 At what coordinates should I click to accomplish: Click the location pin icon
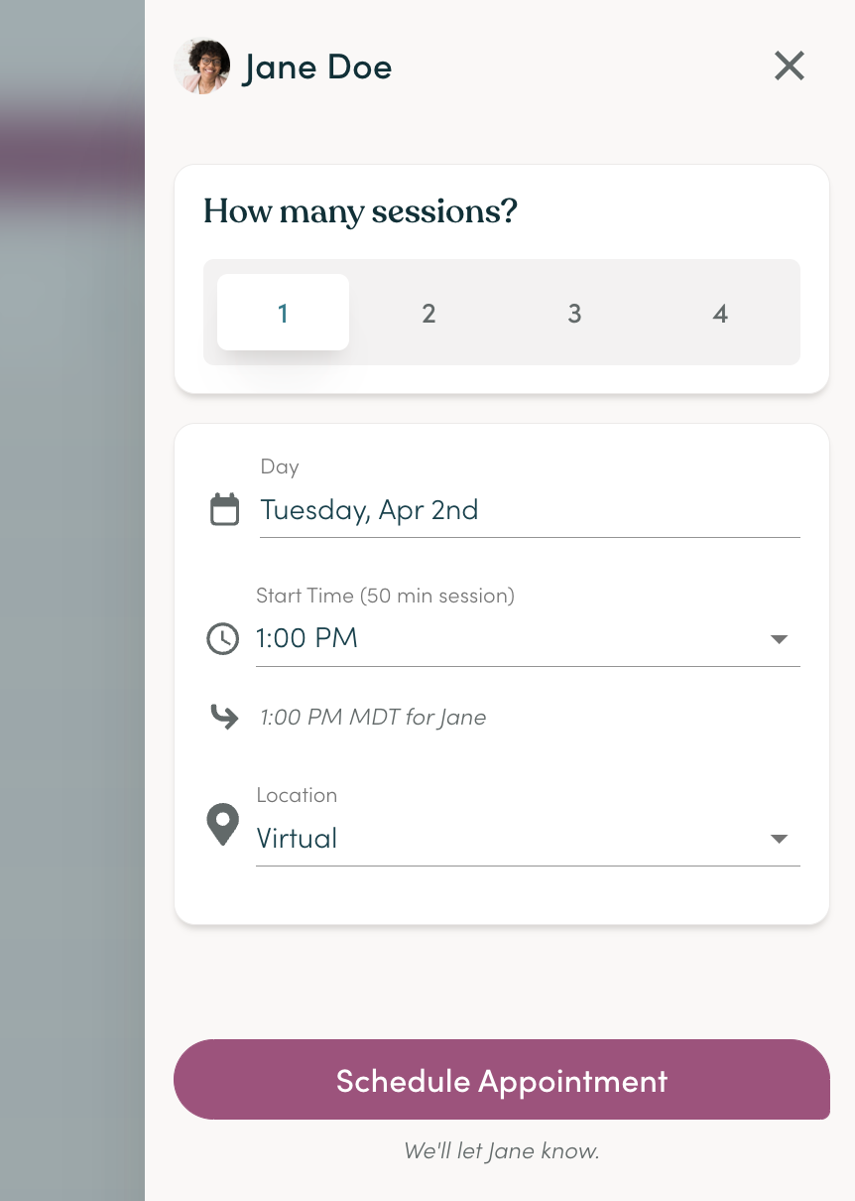(222, 825)
